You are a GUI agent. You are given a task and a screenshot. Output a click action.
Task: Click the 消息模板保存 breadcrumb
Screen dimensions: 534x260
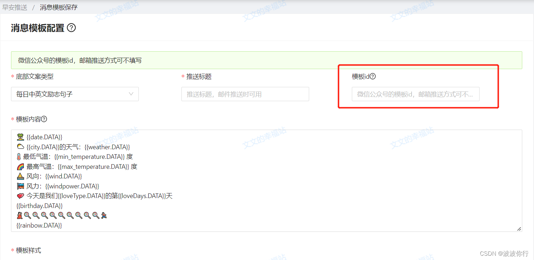pos(59,7)
